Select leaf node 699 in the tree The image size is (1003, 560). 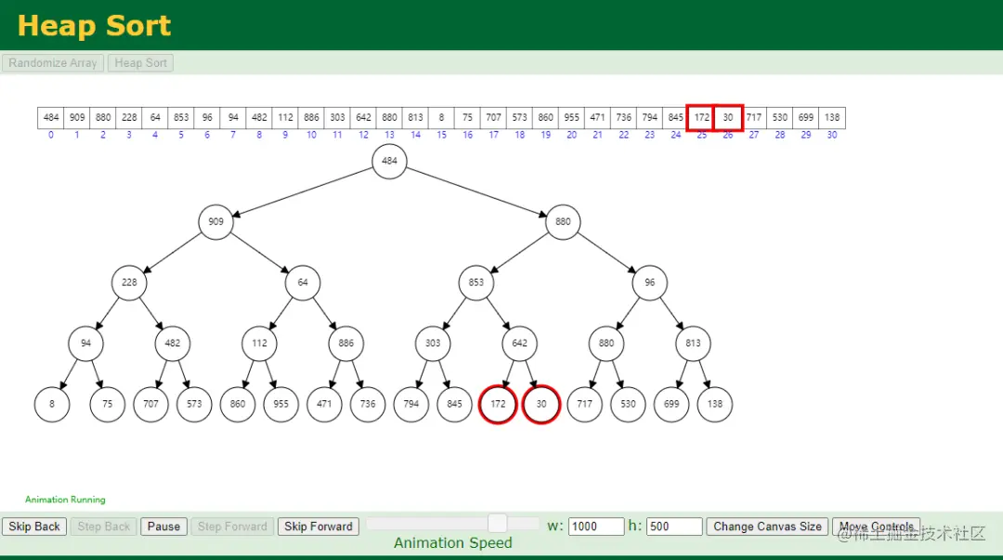click(x=671, y=404)
